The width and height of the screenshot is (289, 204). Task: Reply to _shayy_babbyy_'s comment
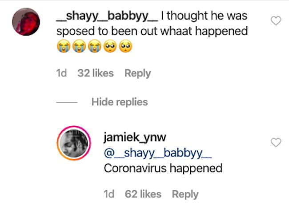click(138, 73)
